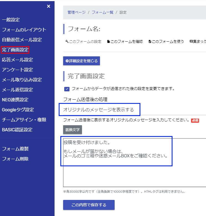This screenshot has height=216, width=206.
Task: Open フォームのレイアウト in the sidebar
Action: 24,30
